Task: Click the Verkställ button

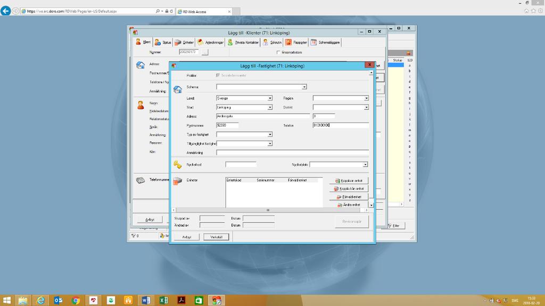Action: click(216, 237)
